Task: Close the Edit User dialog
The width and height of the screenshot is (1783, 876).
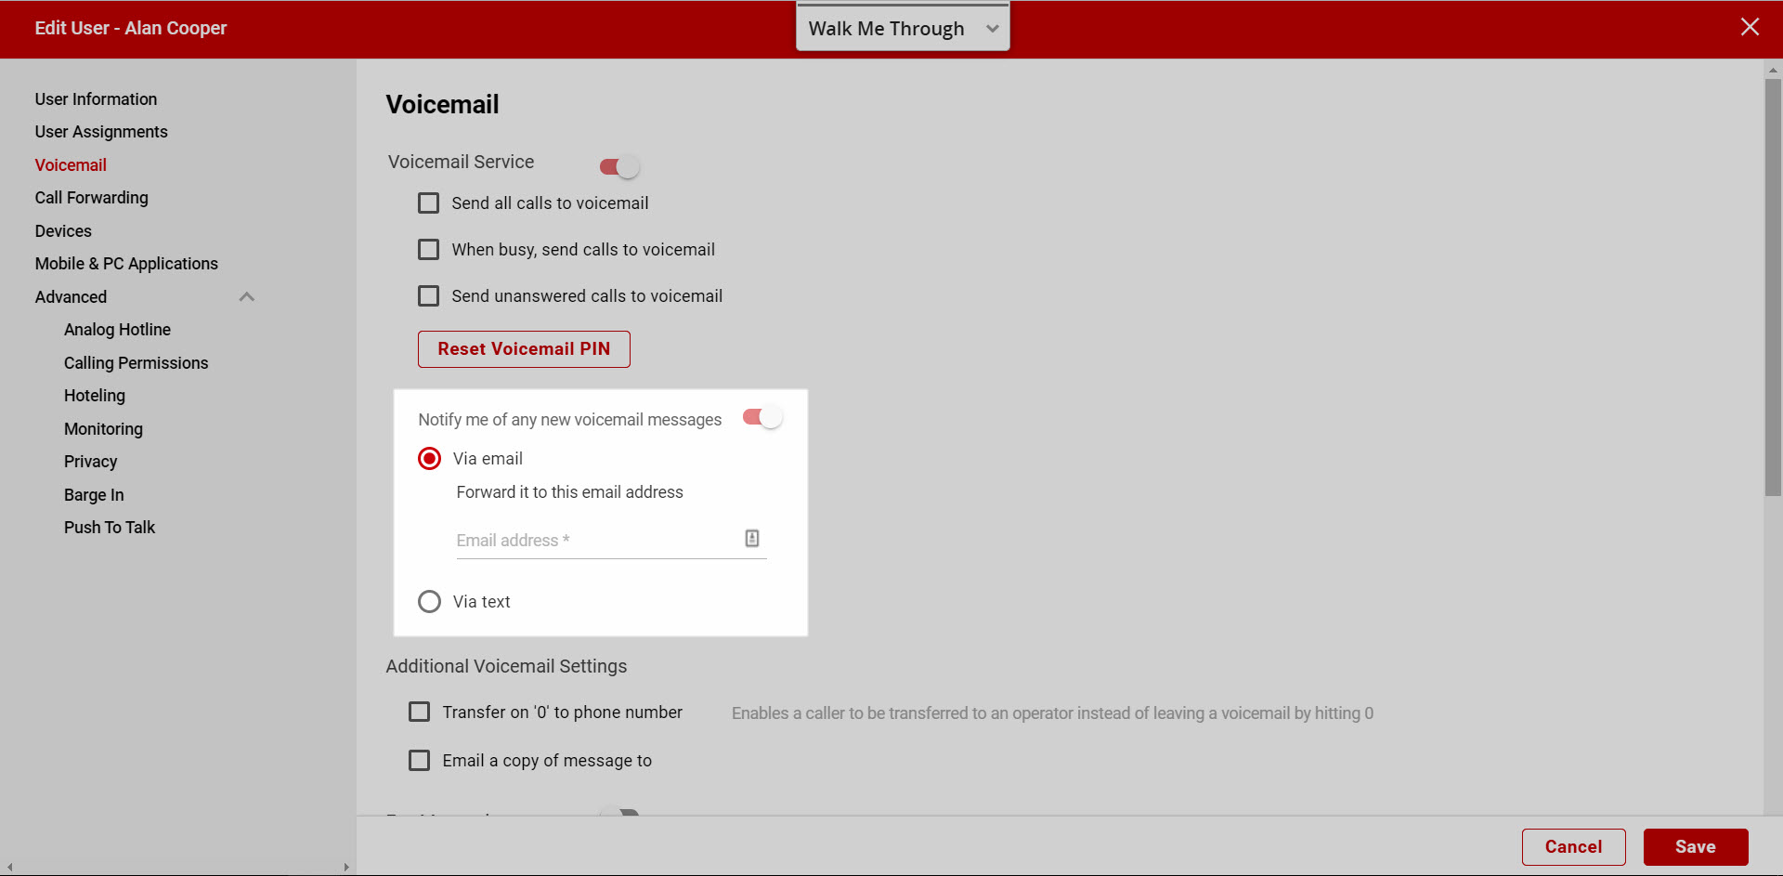Action: pyautogui.click(x=1750, y=27)
